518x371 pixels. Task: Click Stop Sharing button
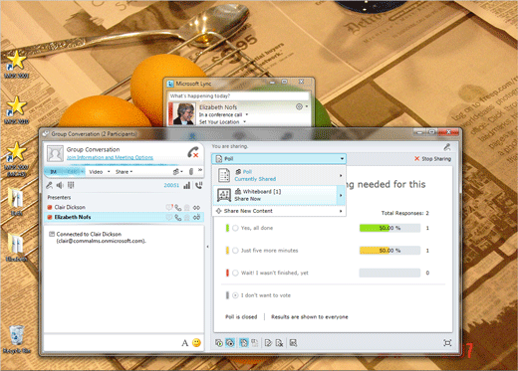432,159
